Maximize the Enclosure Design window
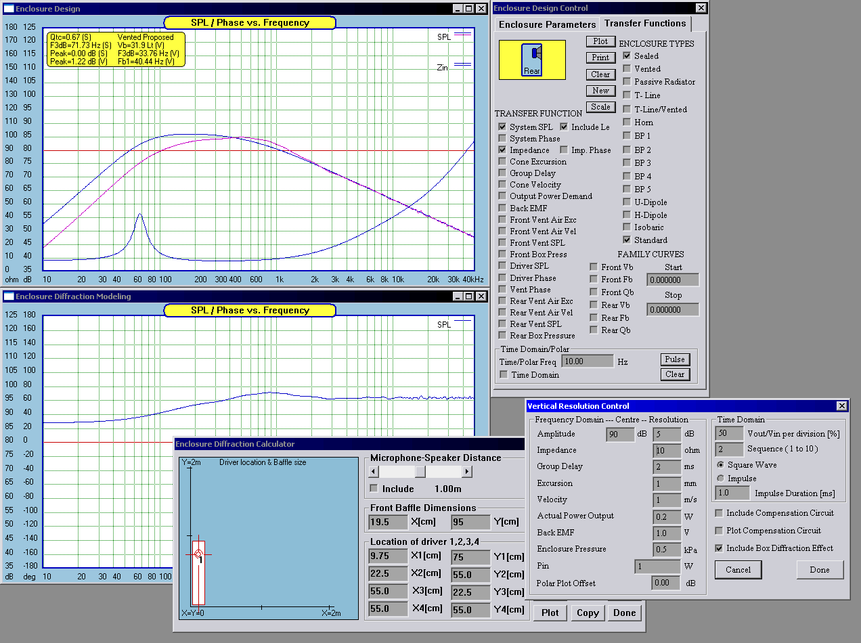The height and width of the screenshot is (643, 861). [x=468, y=9]
